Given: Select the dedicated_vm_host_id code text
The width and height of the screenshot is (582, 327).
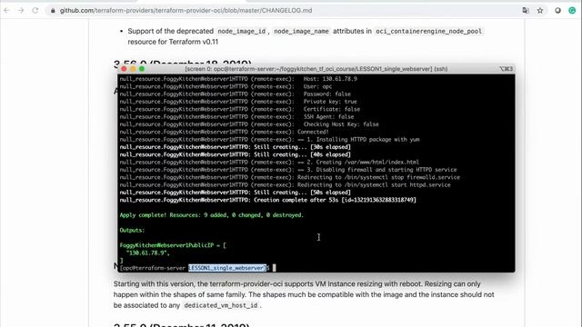Looking at the screenshot, I should point(221,305).
